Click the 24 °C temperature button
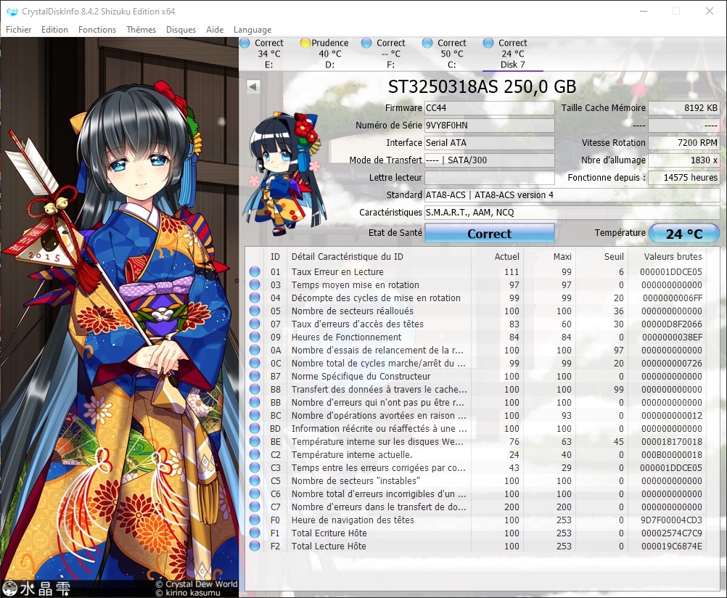 (684, 234)
